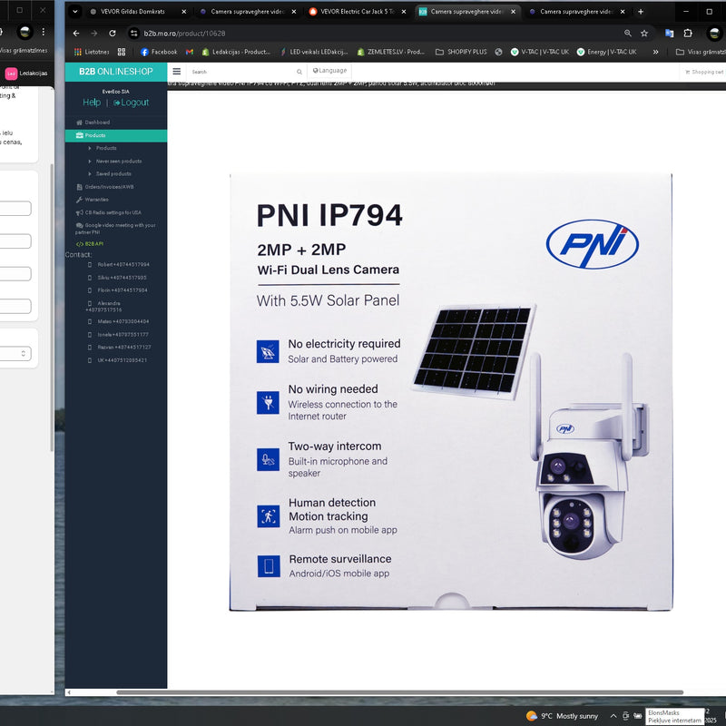
Task: Open a new browser tab
Action: click(641, 12)
